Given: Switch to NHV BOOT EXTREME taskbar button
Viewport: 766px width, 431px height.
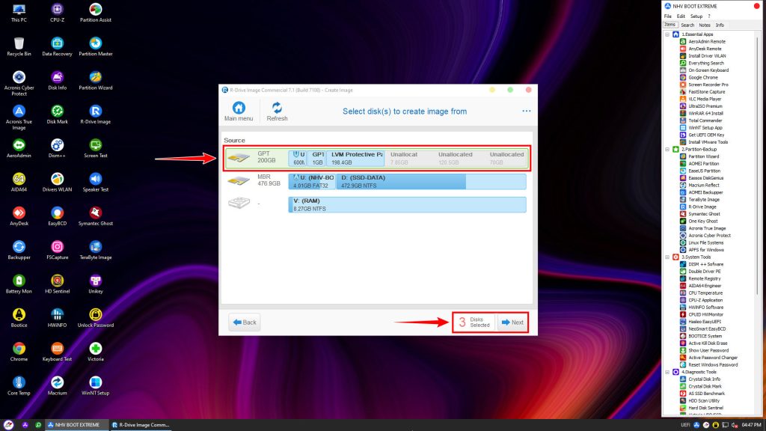Looking at the screenshot, I should pyautogui.click(x=77, y=425).
